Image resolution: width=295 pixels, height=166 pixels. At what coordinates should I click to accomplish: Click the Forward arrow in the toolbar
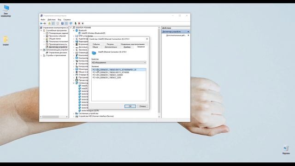click(45, 24)
